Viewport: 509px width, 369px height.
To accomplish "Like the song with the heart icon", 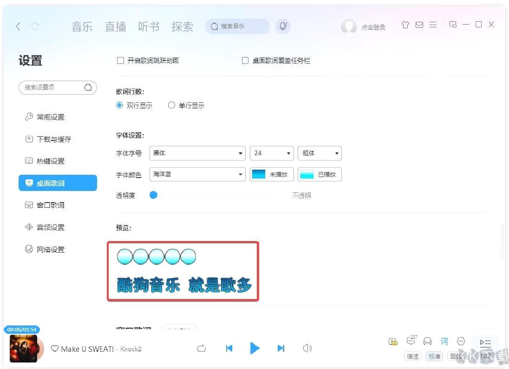I will (54, 349).
